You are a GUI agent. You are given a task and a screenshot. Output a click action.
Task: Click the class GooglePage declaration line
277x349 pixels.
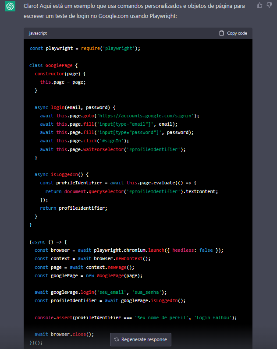click(53, 65)
